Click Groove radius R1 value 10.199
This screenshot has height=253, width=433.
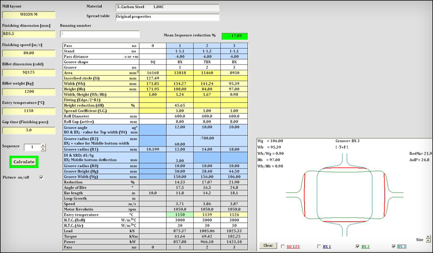click(153, 149)
